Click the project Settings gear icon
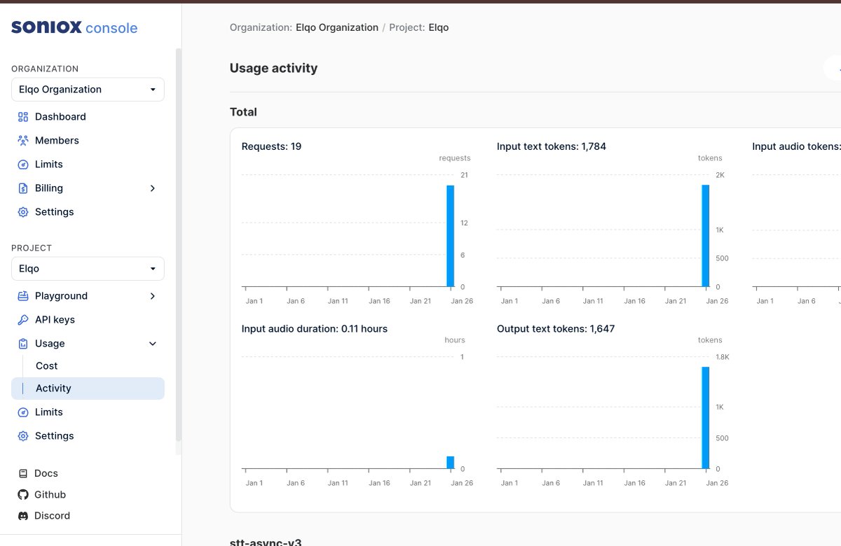 23,436
